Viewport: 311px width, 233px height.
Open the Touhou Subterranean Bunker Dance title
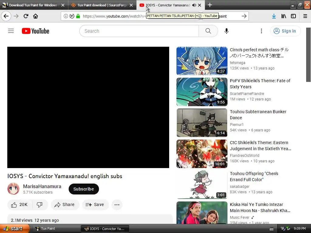point(258,115)
